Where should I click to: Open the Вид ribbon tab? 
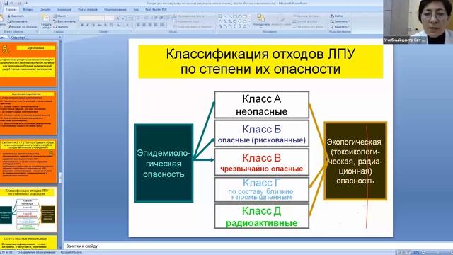point(136,9)
